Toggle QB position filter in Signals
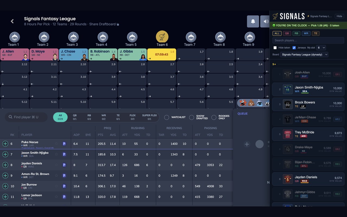Viewport: 347px width, 217px height. click(x=287, y=34)
